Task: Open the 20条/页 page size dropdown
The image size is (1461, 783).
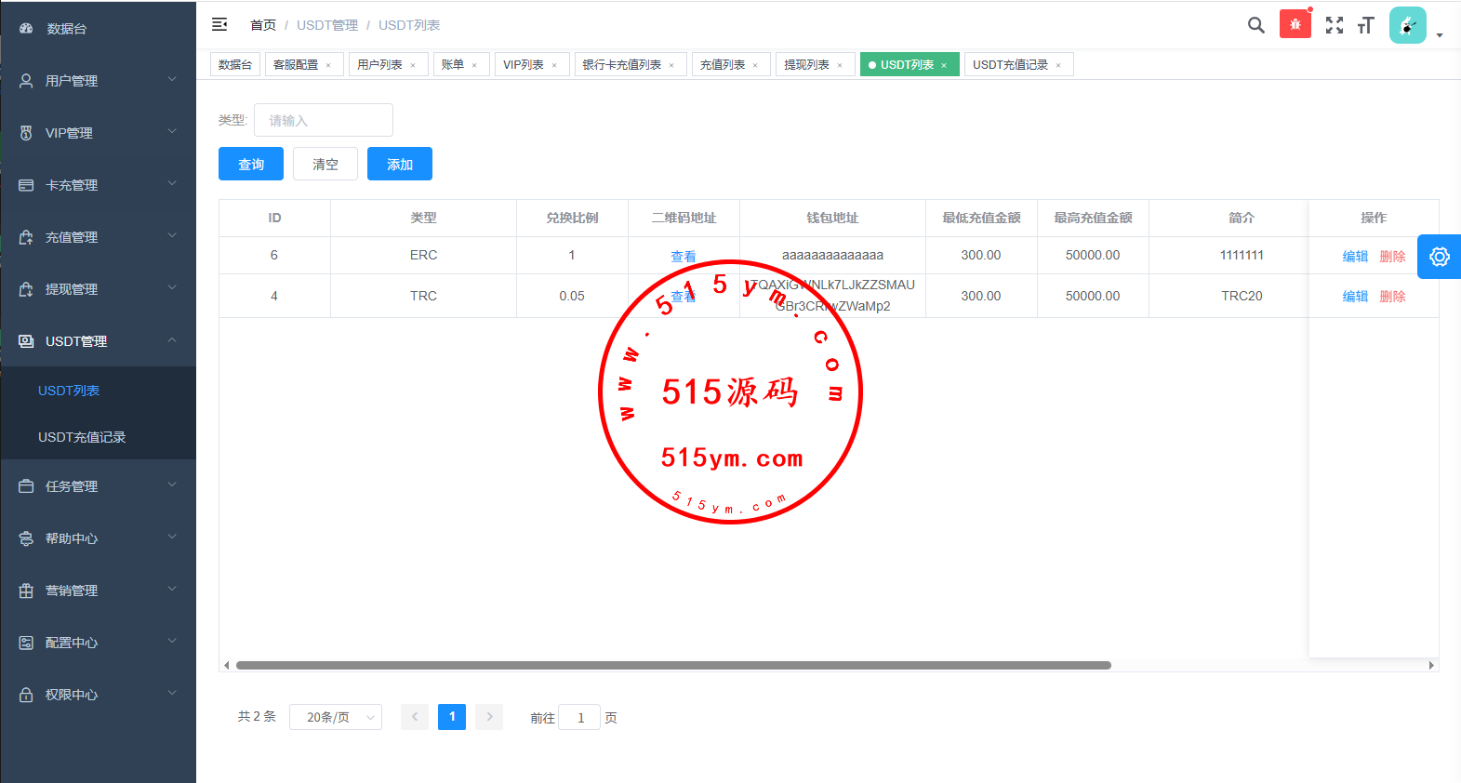Action: [x=335, y=717]
